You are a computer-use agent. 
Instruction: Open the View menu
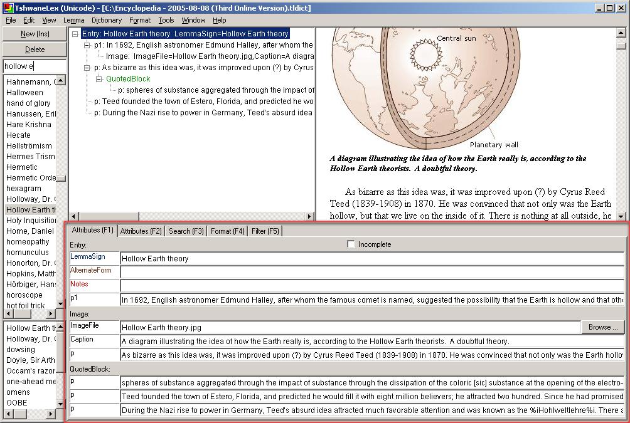pyautogui.click(x=49, y=20)
